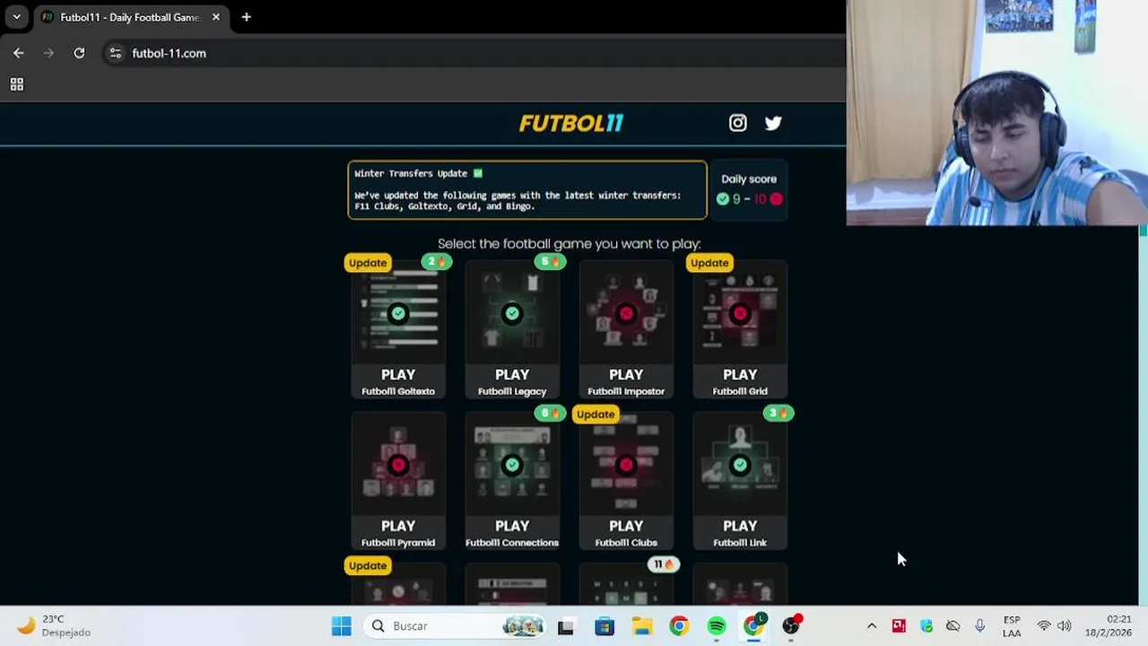Click the 11 streak badge on bottom row
Viewport: 1148px width, 646px height.
tap(664, 564)
